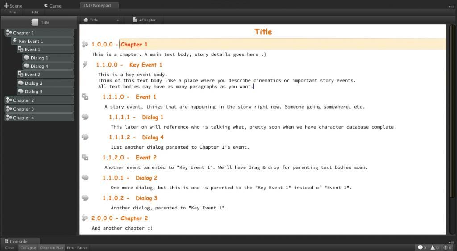This screenshot has width=457, height=251.
Task: Toggle Clear on Play in the console
Action: [x=51, y=248]
